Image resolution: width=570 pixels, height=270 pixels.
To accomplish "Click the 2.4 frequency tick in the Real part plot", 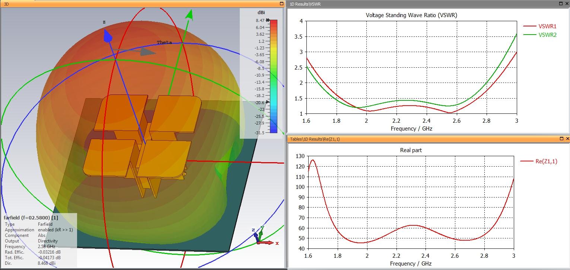I will (426, 256).
